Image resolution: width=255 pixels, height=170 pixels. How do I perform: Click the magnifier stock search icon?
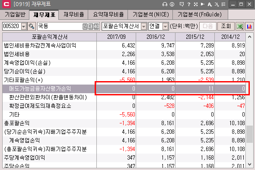pyautogui.click(x=32, y=26)
